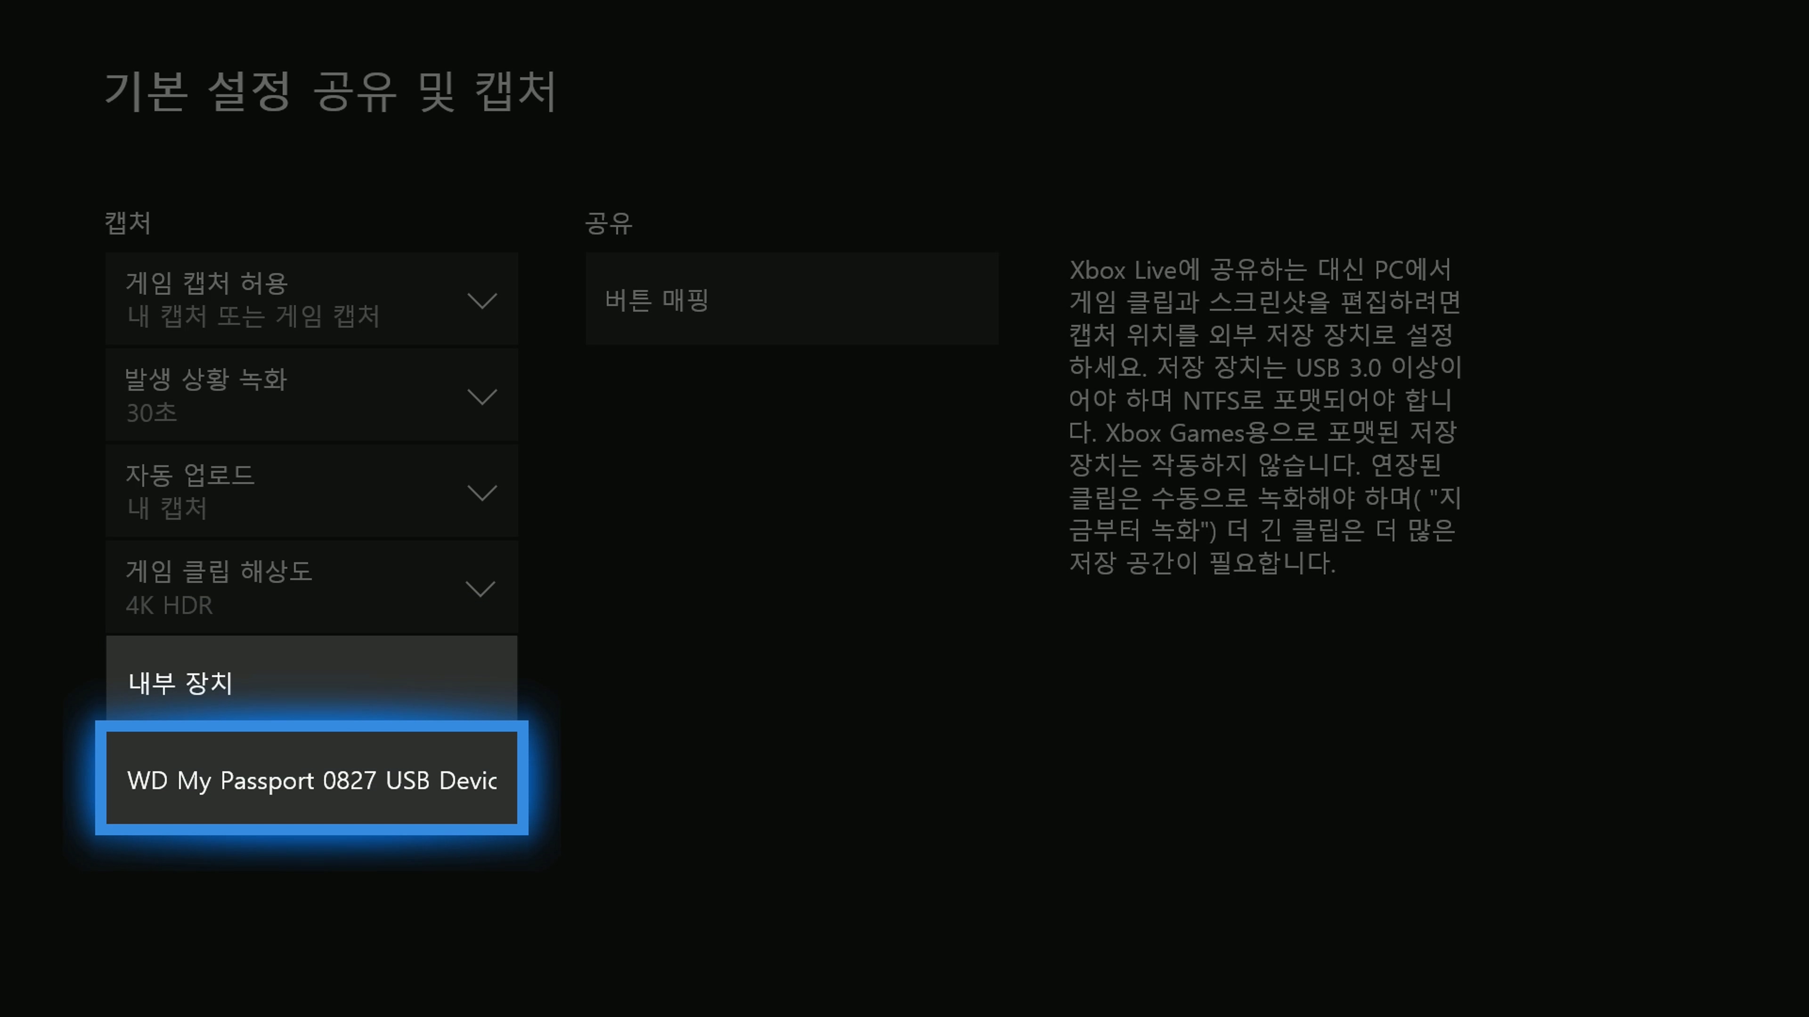Click the 캡처 section heading
This screenshot has width=1809, height=1017.
[x=128, y=223]
